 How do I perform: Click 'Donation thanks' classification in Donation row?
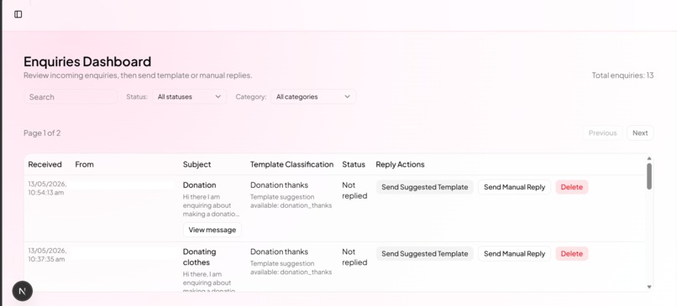coord(280,185)
